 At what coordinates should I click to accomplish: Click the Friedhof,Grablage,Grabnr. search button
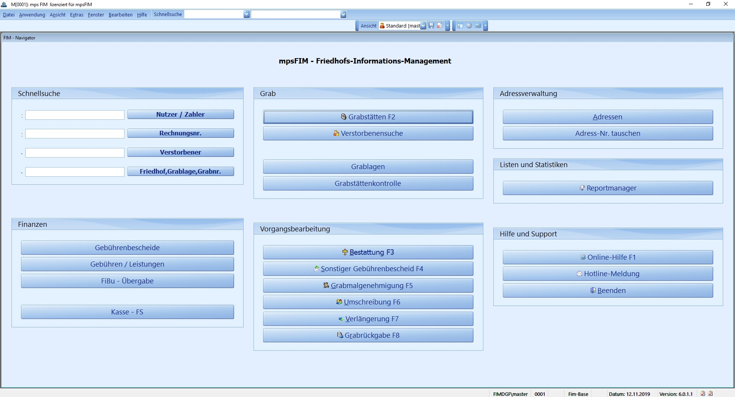180,171
